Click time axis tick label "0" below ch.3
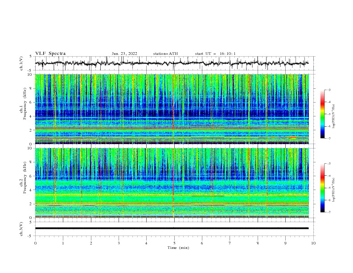Image resolution: width=353 pixels, height=273 pixels. [x=35, y=243]
